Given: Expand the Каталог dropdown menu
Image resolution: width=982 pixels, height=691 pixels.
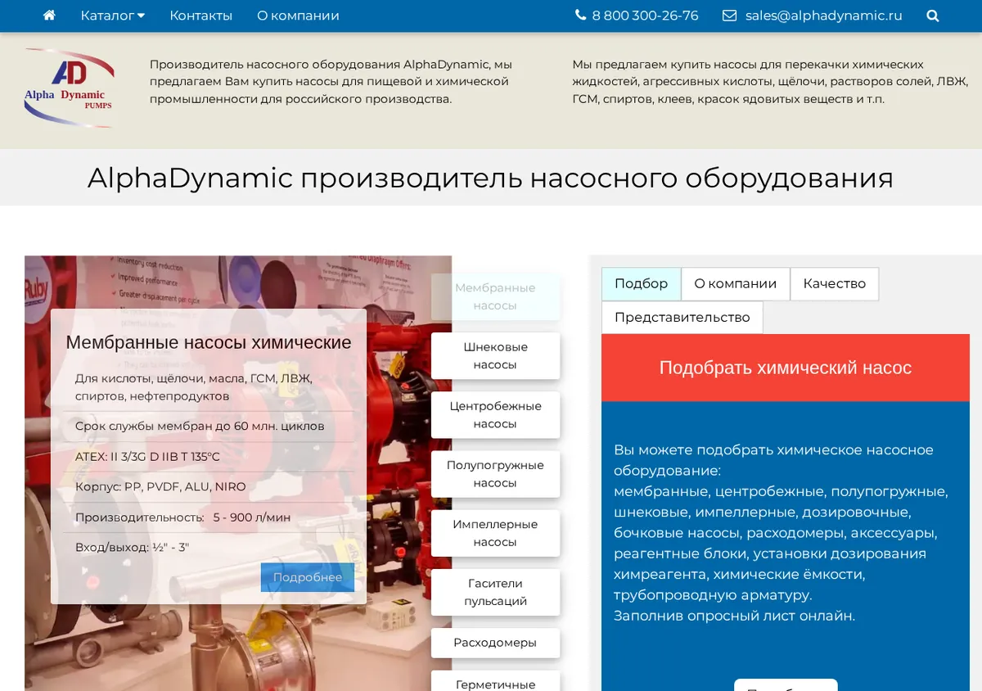Looking at the screenshot, I should [x=113, y=16].
